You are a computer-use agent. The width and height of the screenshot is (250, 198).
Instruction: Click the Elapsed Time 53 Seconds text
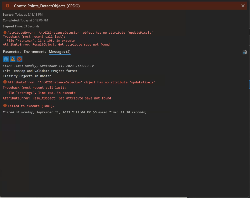pyautogui.click(x=21, y=26)
